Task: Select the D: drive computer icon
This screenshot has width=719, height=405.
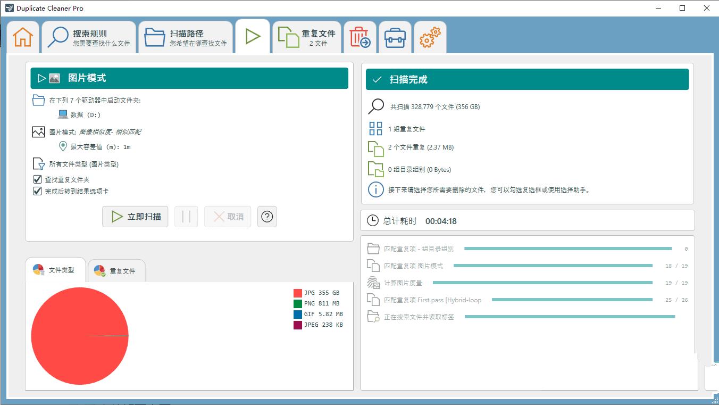Action: click(x=63, y=114)
